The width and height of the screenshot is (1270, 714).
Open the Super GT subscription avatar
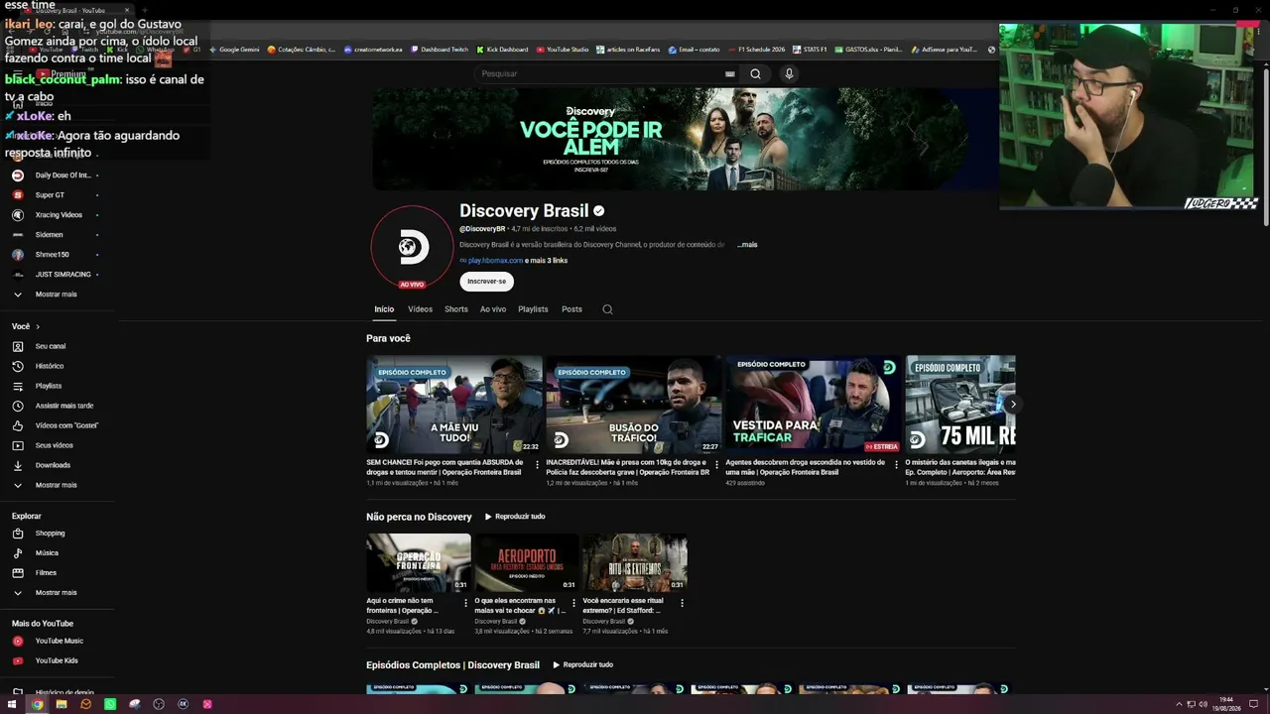pos(17,195)
